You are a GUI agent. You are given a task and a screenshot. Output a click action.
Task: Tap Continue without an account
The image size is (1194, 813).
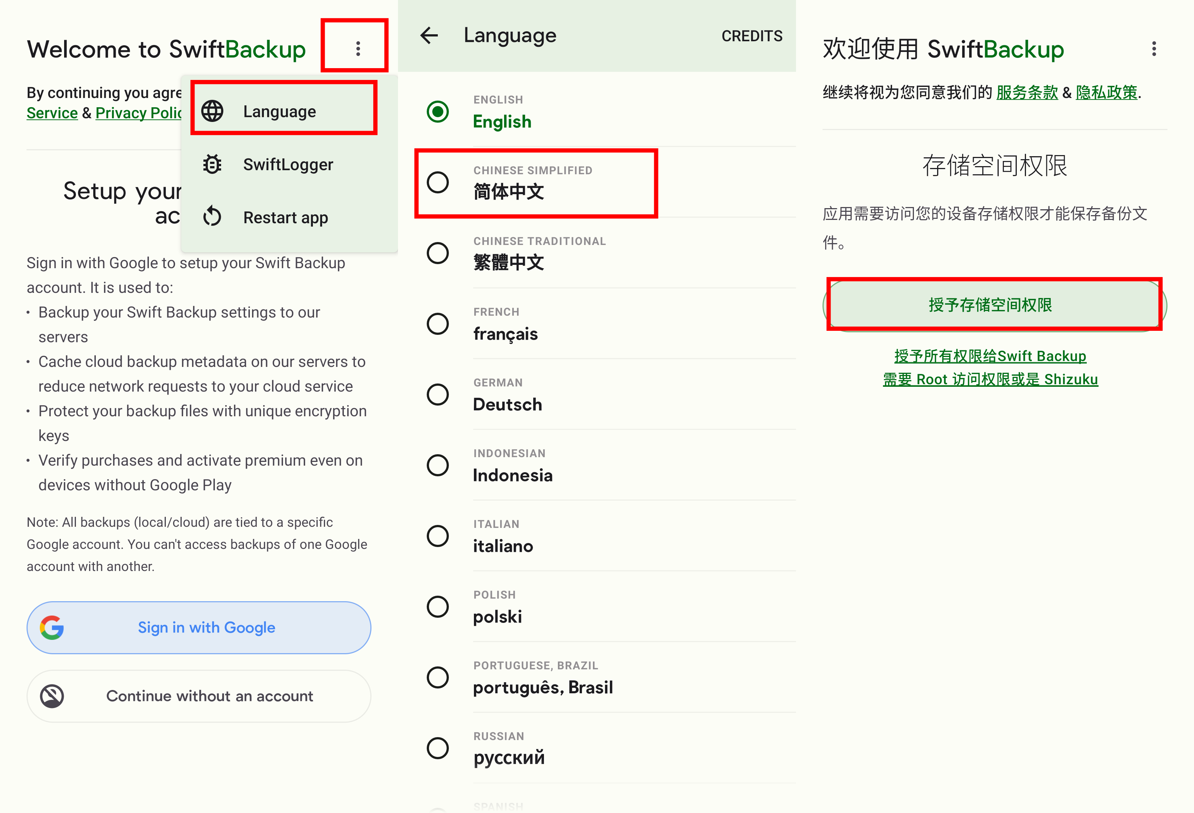[210, 696]
